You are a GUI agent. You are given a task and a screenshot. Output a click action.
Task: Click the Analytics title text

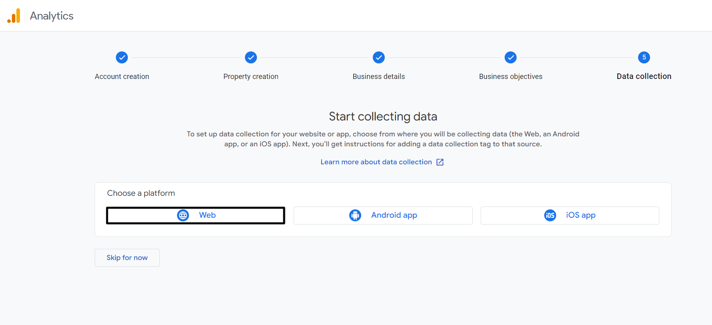(x=52, y=16)
